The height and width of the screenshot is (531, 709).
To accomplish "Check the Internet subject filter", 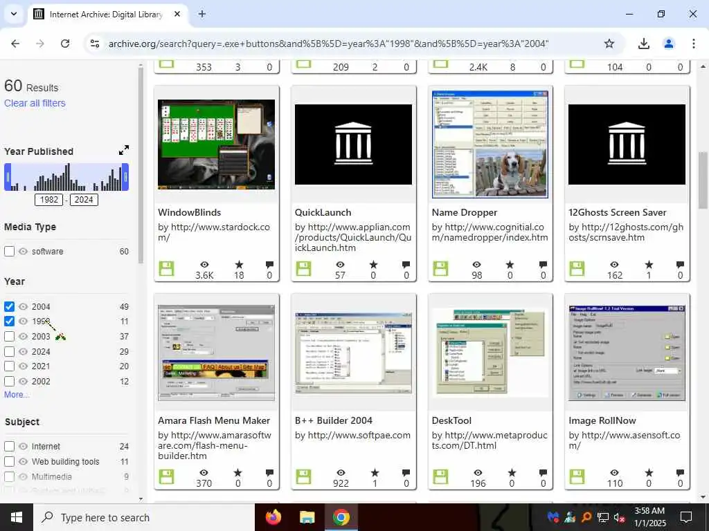I will [9, 446].
